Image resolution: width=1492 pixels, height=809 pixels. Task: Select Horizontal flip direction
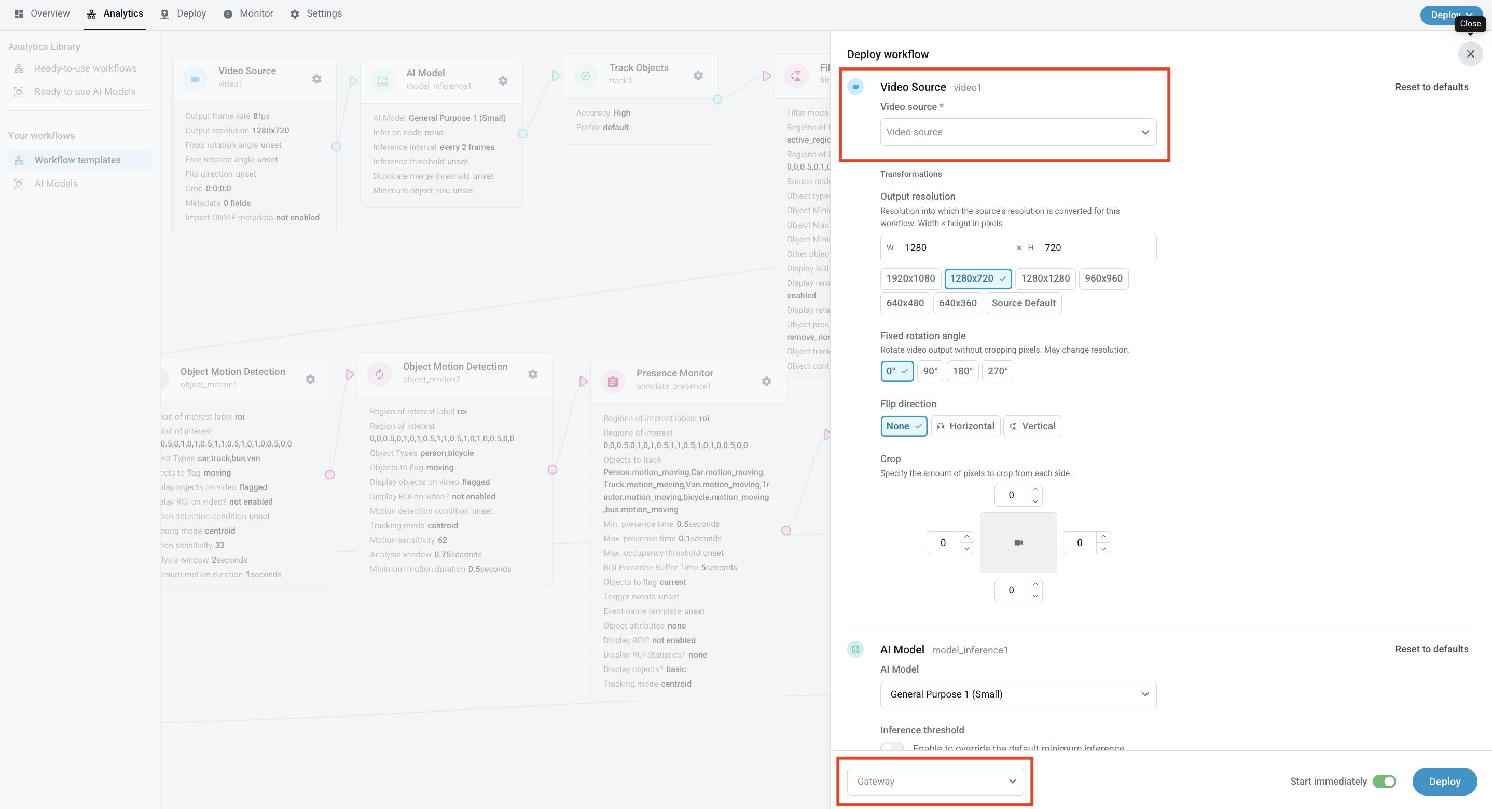965,426
